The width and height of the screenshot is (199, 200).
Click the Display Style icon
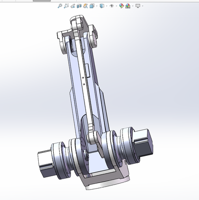click(102, 6)
